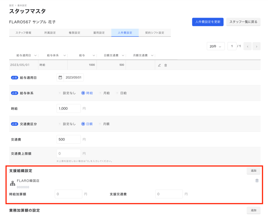This screenshot has width=268, height=224.
Task: Open the 20件 page size dropdown
Action: coord(215,46)
